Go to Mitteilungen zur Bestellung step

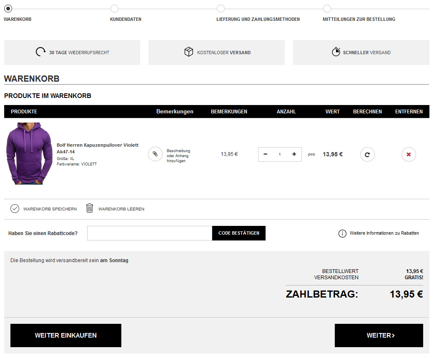(x=327, y=9)
